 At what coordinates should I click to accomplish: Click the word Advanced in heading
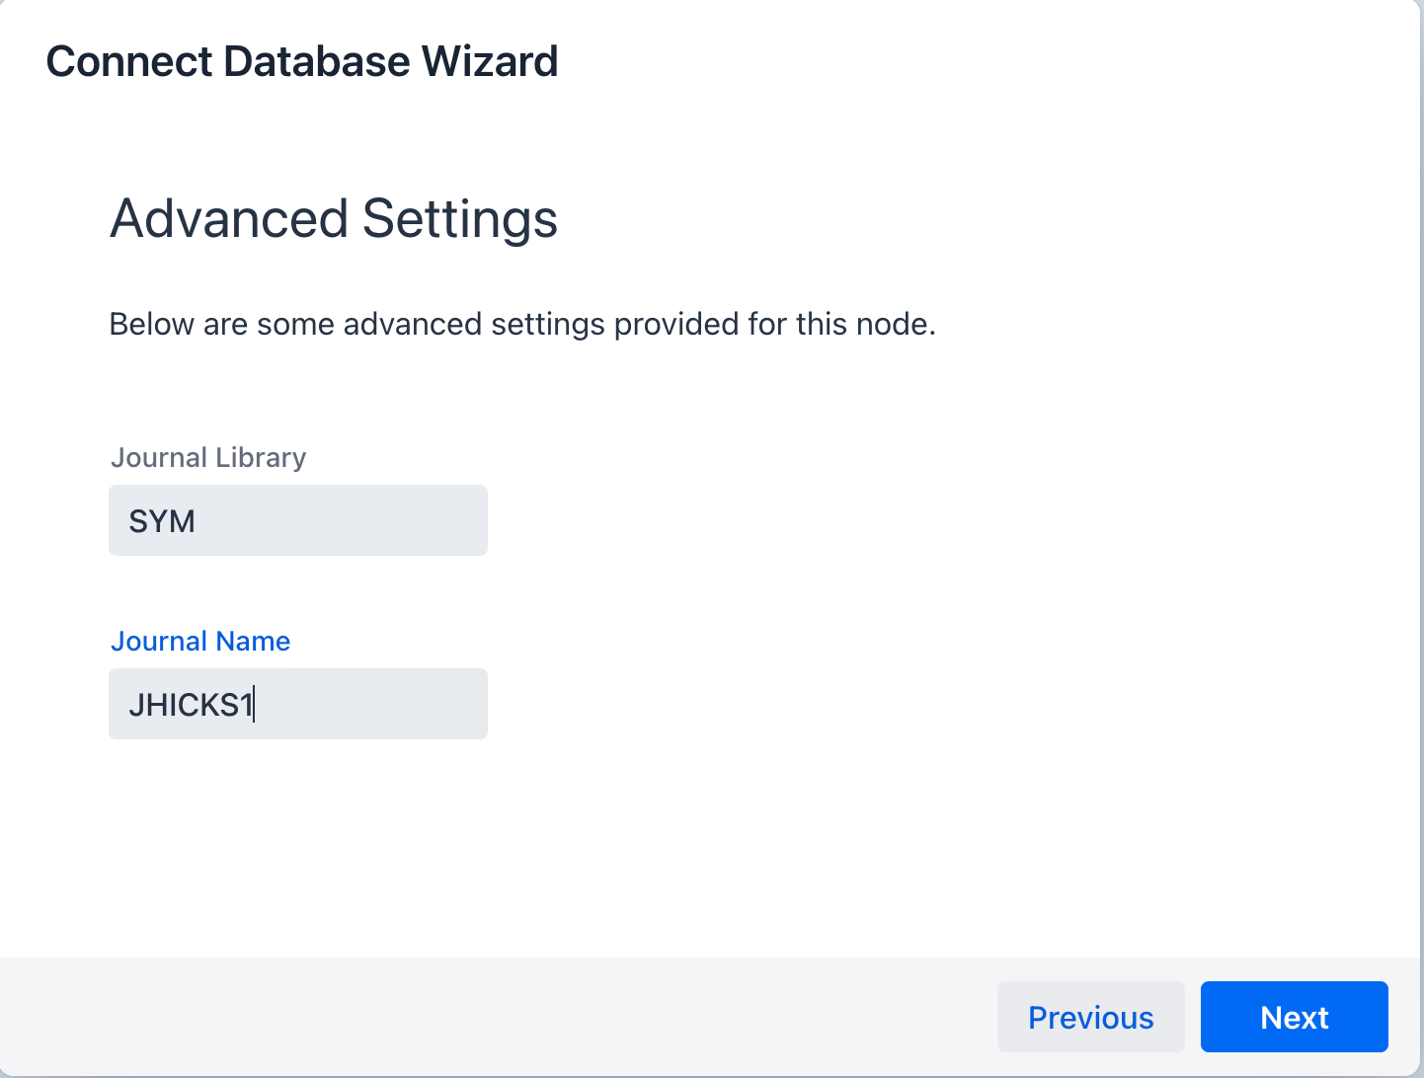pyautogui.click(x=229, y=218)
